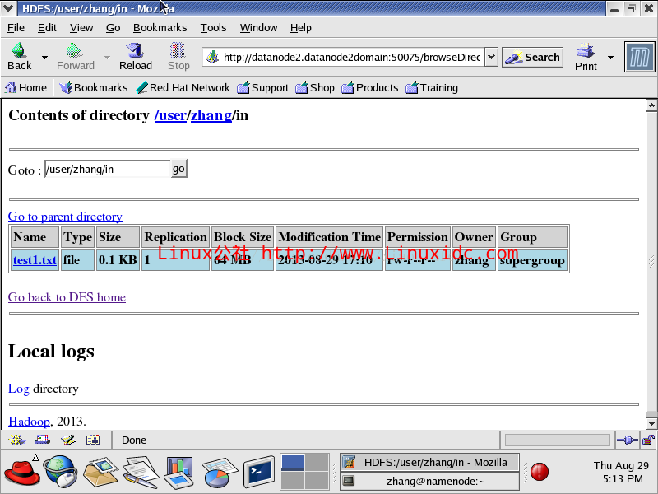
Task: Click the security lock status icon
Action: point(648,440)
